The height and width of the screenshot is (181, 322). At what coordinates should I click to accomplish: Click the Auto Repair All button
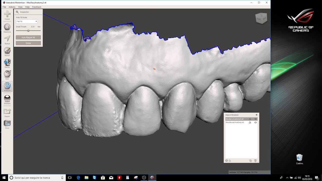28,37
